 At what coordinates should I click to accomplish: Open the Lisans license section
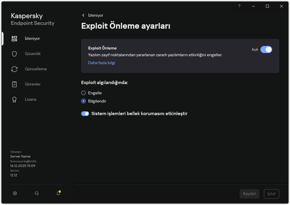click(x=30, y=99)
